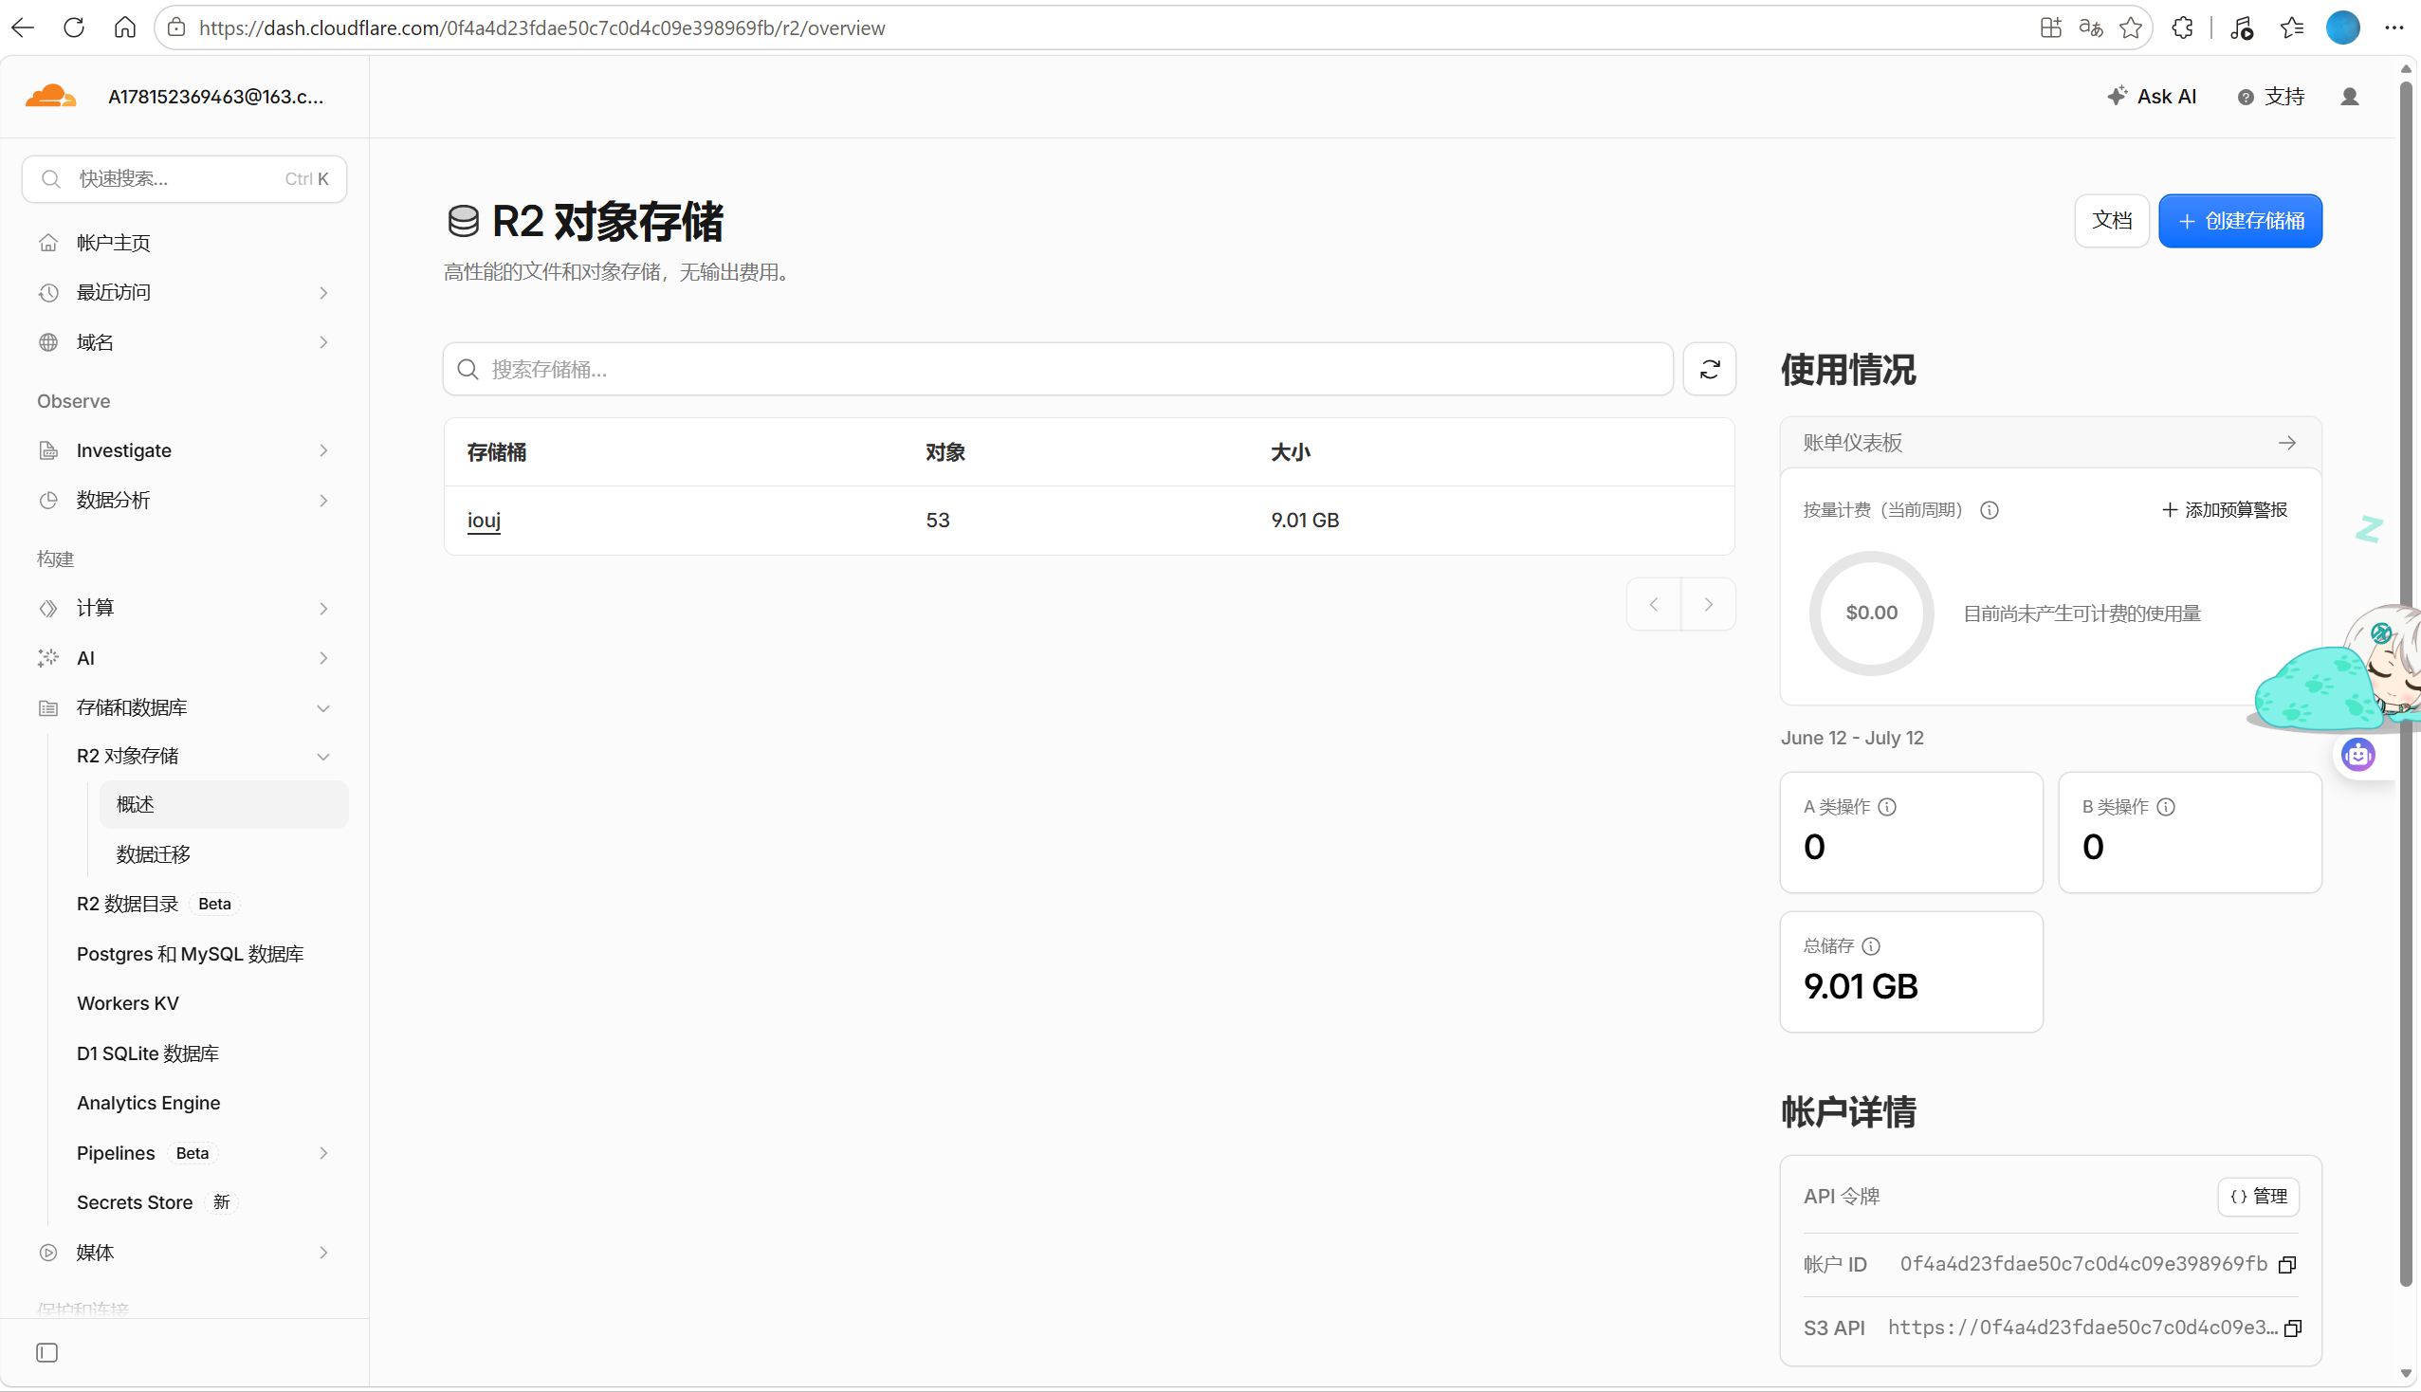2421x1392 pixels.
Task: Collapse the 存储和数据库 section
Action: click(x=323, y=708)
